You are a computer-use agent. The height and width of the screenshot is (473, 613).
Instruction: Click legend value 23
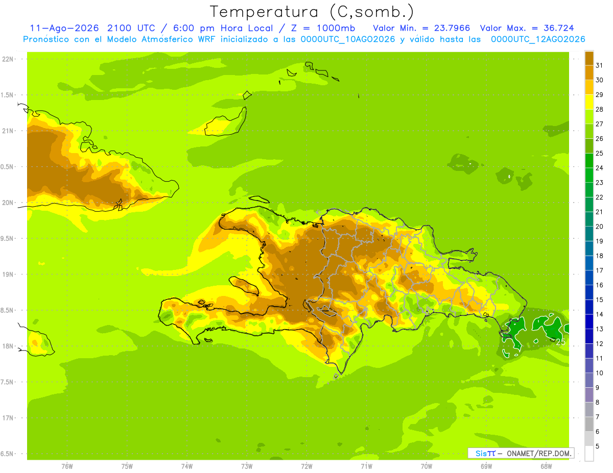[x=599, y=183]
